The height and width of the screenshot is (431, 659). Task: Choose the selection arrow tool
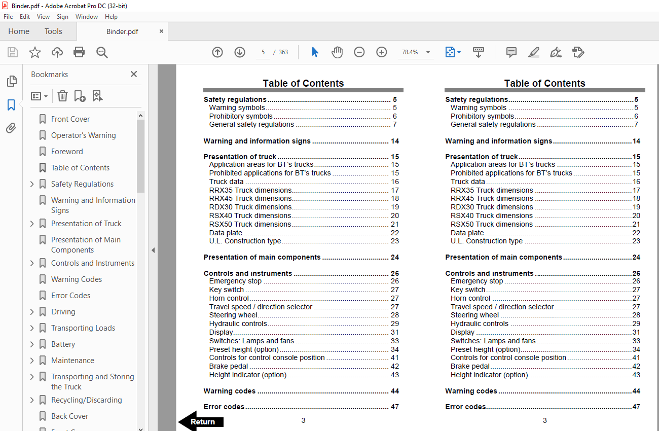315,52
